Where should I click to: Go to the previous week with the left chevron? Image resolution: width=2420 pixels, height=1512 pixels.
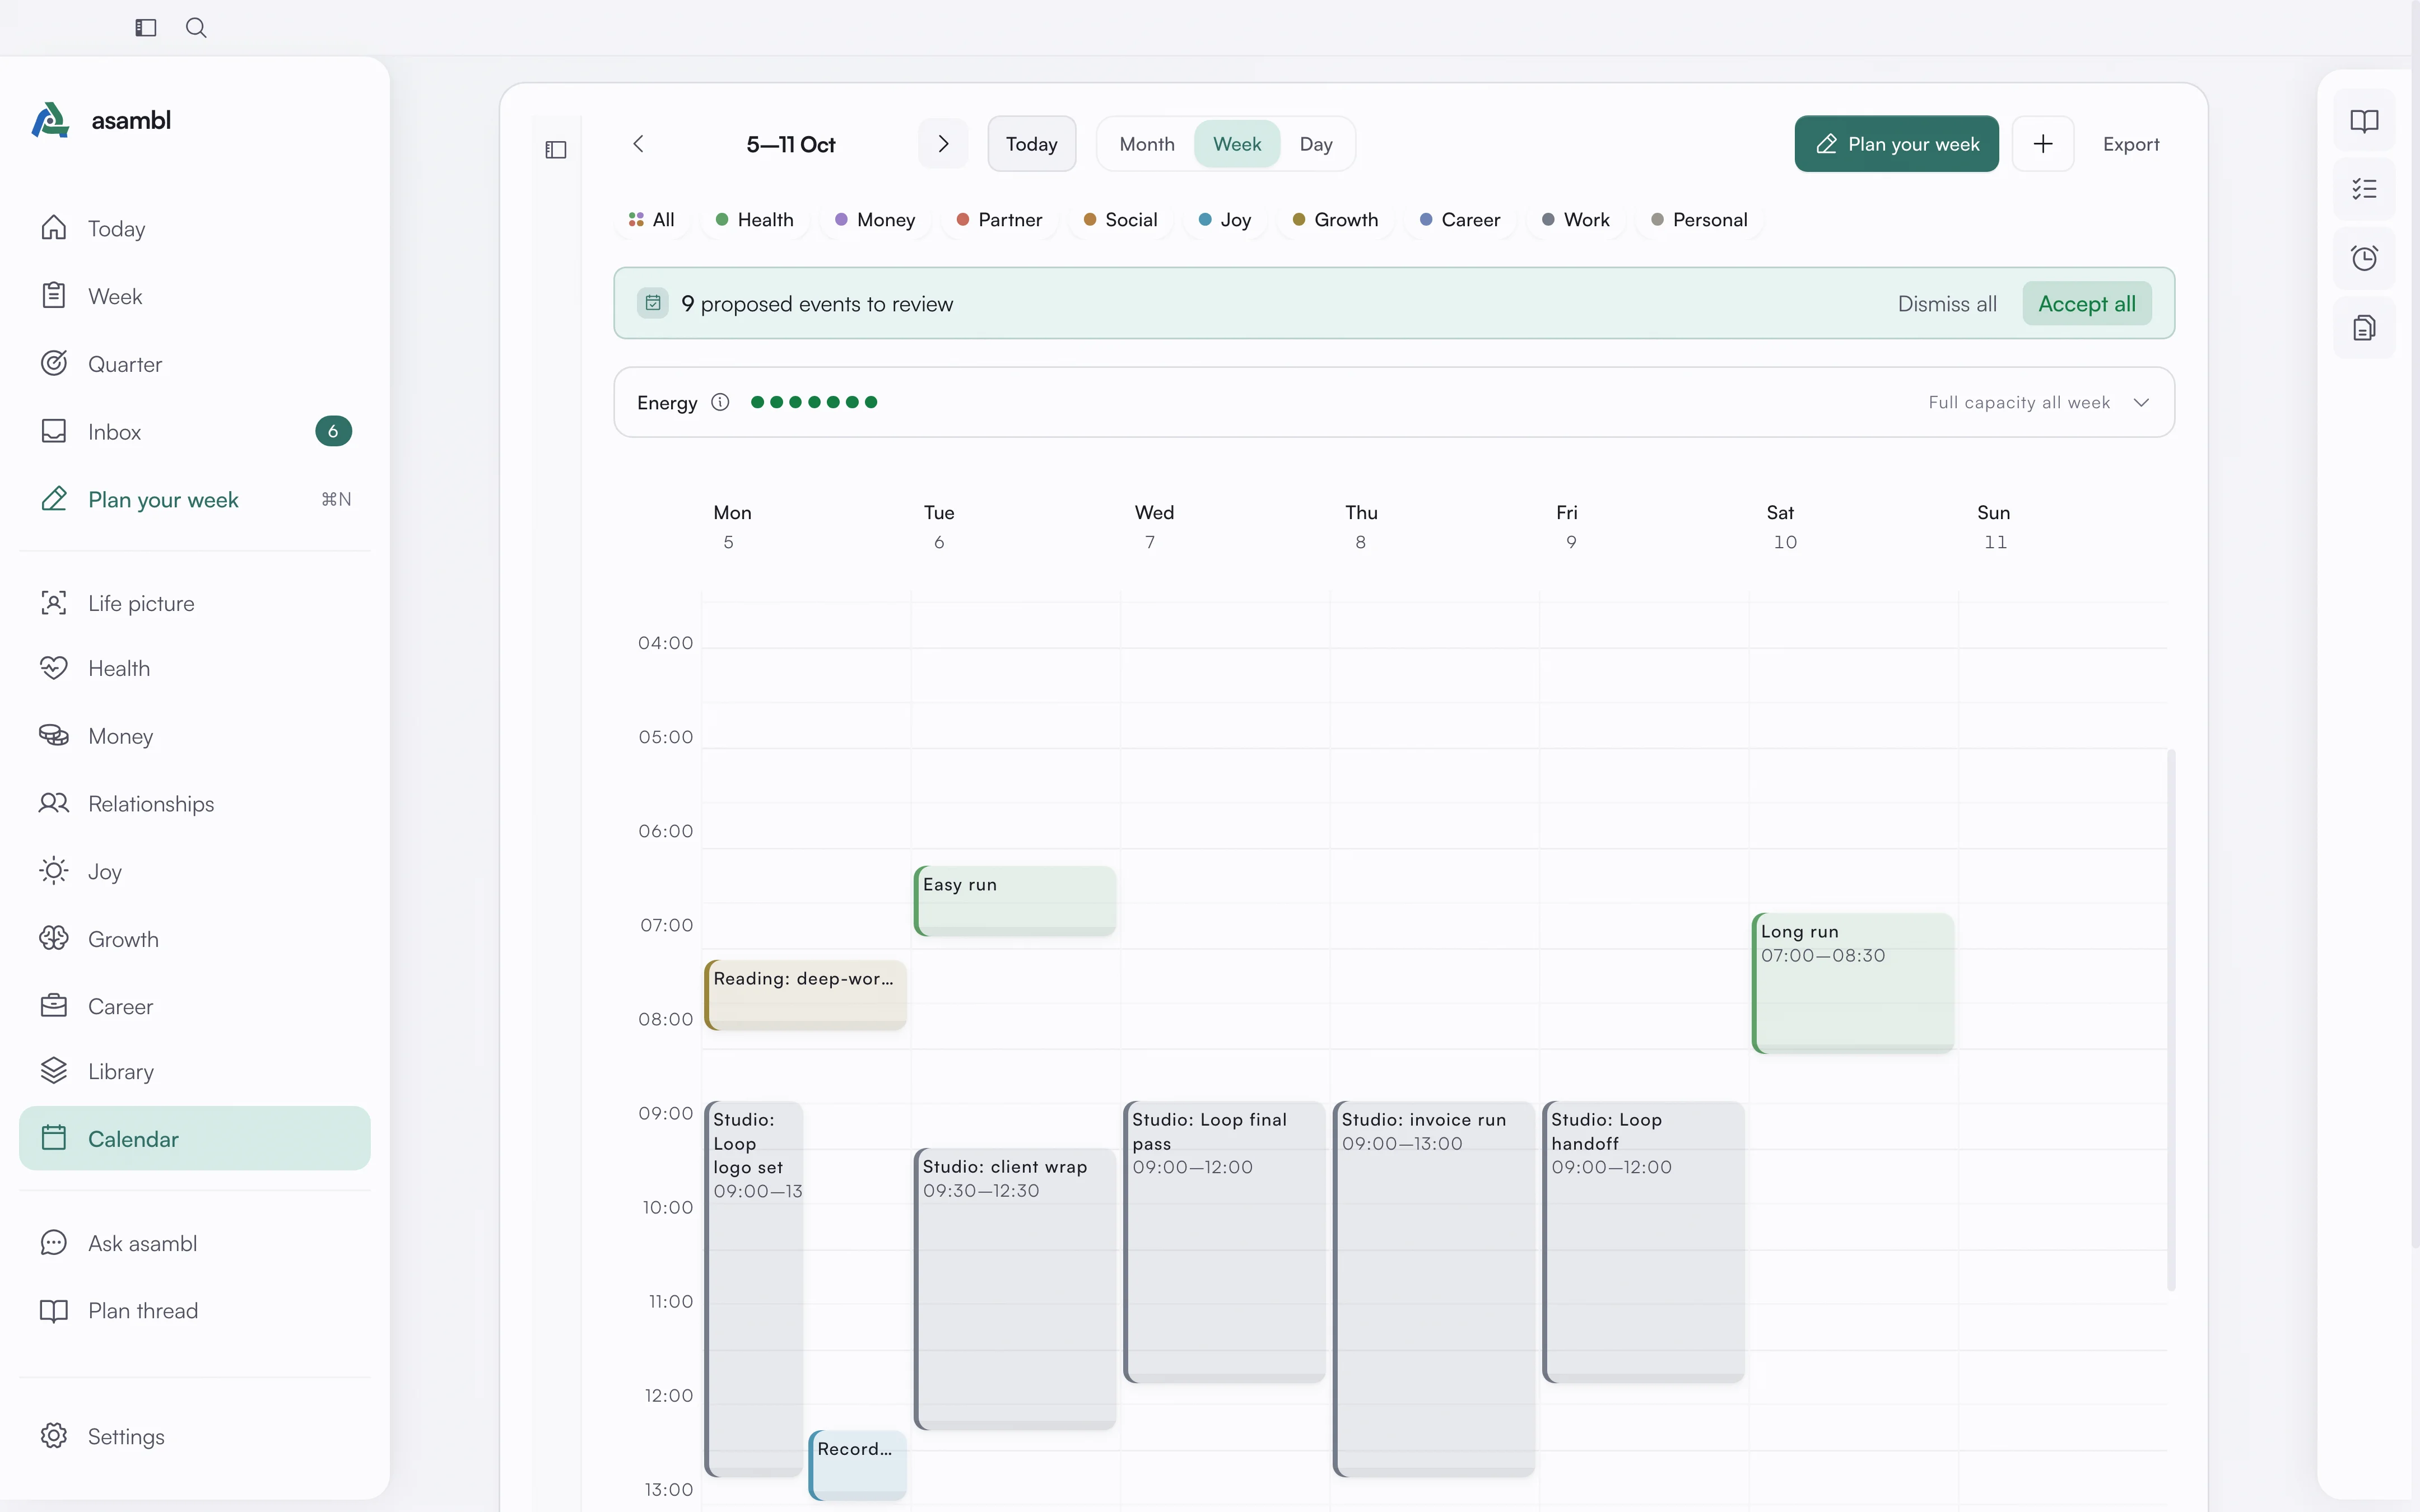[x=639, y=144]
